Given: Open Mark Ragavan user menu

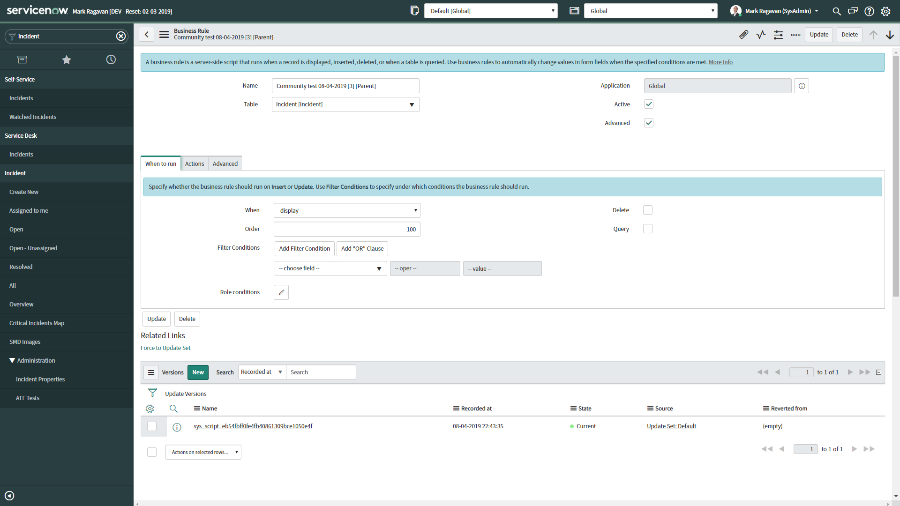Looking at the screenshot, I should coord(774,11).
